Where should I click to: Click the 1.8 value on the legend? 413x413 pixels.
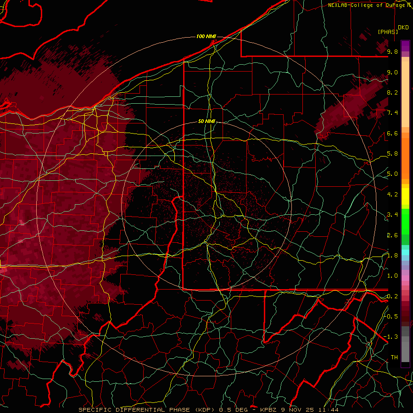(x=392, y=256)
